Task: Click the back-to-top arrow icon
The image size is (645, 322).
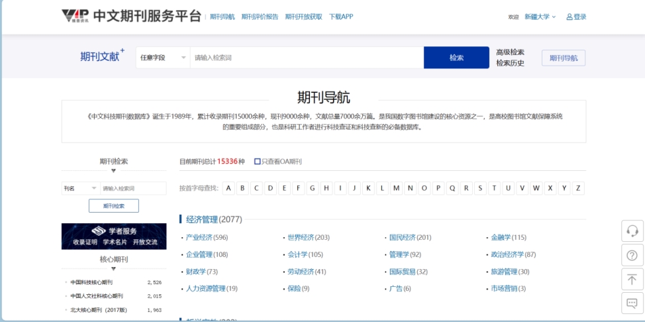Action: [632, 279]
